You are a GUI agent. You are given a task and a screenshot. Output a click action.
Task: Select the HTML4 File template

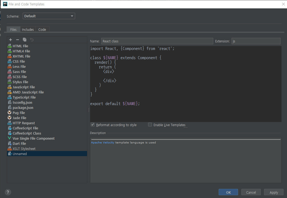point(47,51)
